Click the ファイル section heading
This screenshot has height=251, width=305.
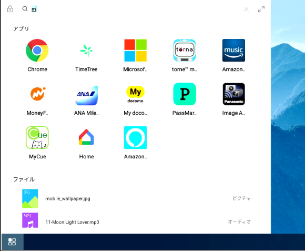(x=24, y=179)
